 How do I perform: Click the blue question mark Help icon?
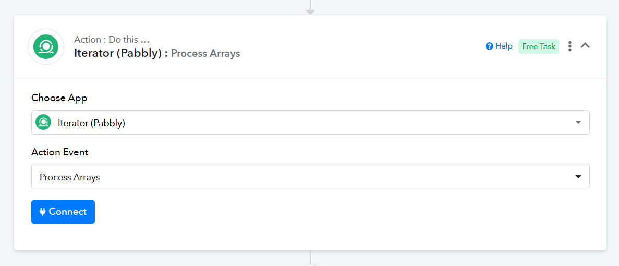click(490, 46)
